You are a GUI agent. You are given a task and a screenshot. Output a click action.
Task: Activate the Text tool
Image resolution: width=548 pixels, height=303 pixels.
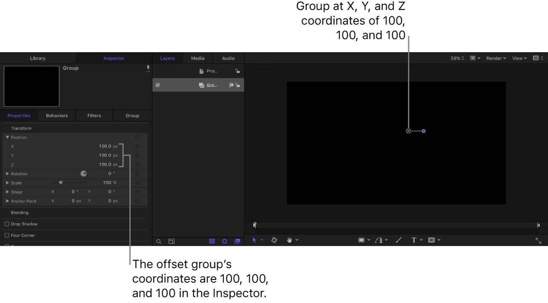click(414, 240)
